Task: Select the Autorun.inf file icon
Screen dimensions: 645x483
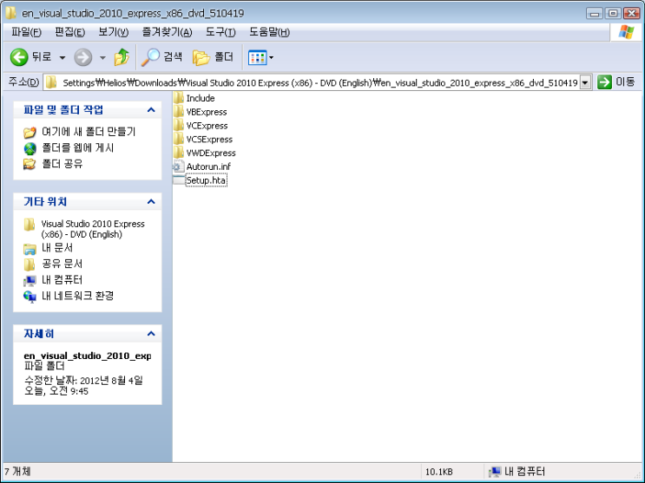Action: pos(179,166)
